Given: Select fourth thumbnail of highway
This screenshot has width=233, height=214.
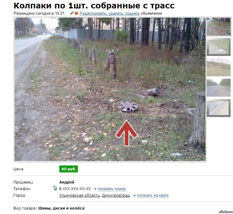Looking at the screenshot, I should click(x=219, y=87).
